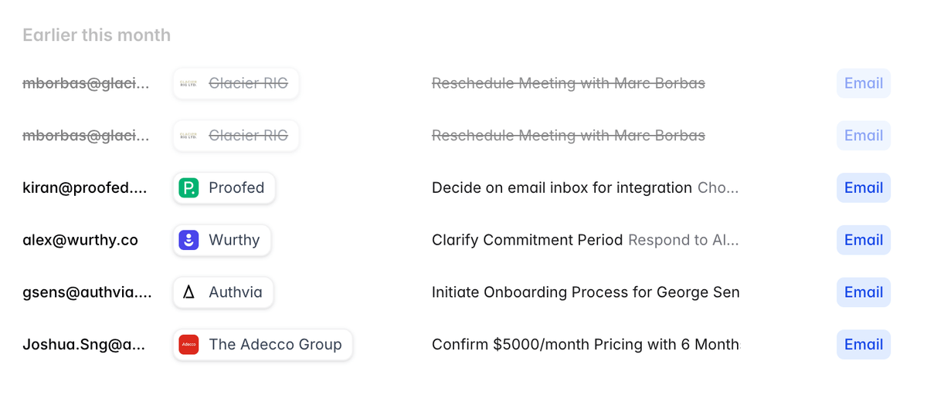Screen dimensions: 927x398
Task: Click the Email button in the Wurthy row
Action: 863,240
